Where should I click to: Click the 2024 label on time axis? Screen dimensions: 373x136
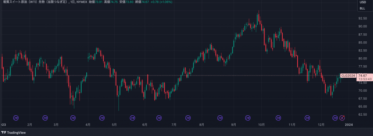[349, 124]
